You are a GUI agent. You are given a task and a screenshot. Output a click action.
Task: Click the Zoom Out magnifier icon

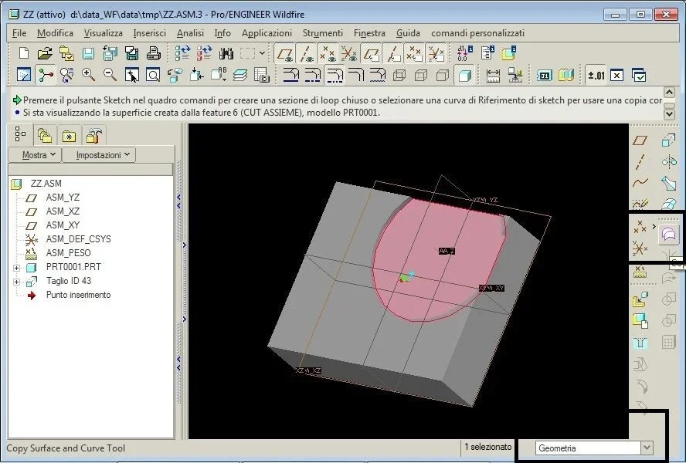[x=110, y=75]
